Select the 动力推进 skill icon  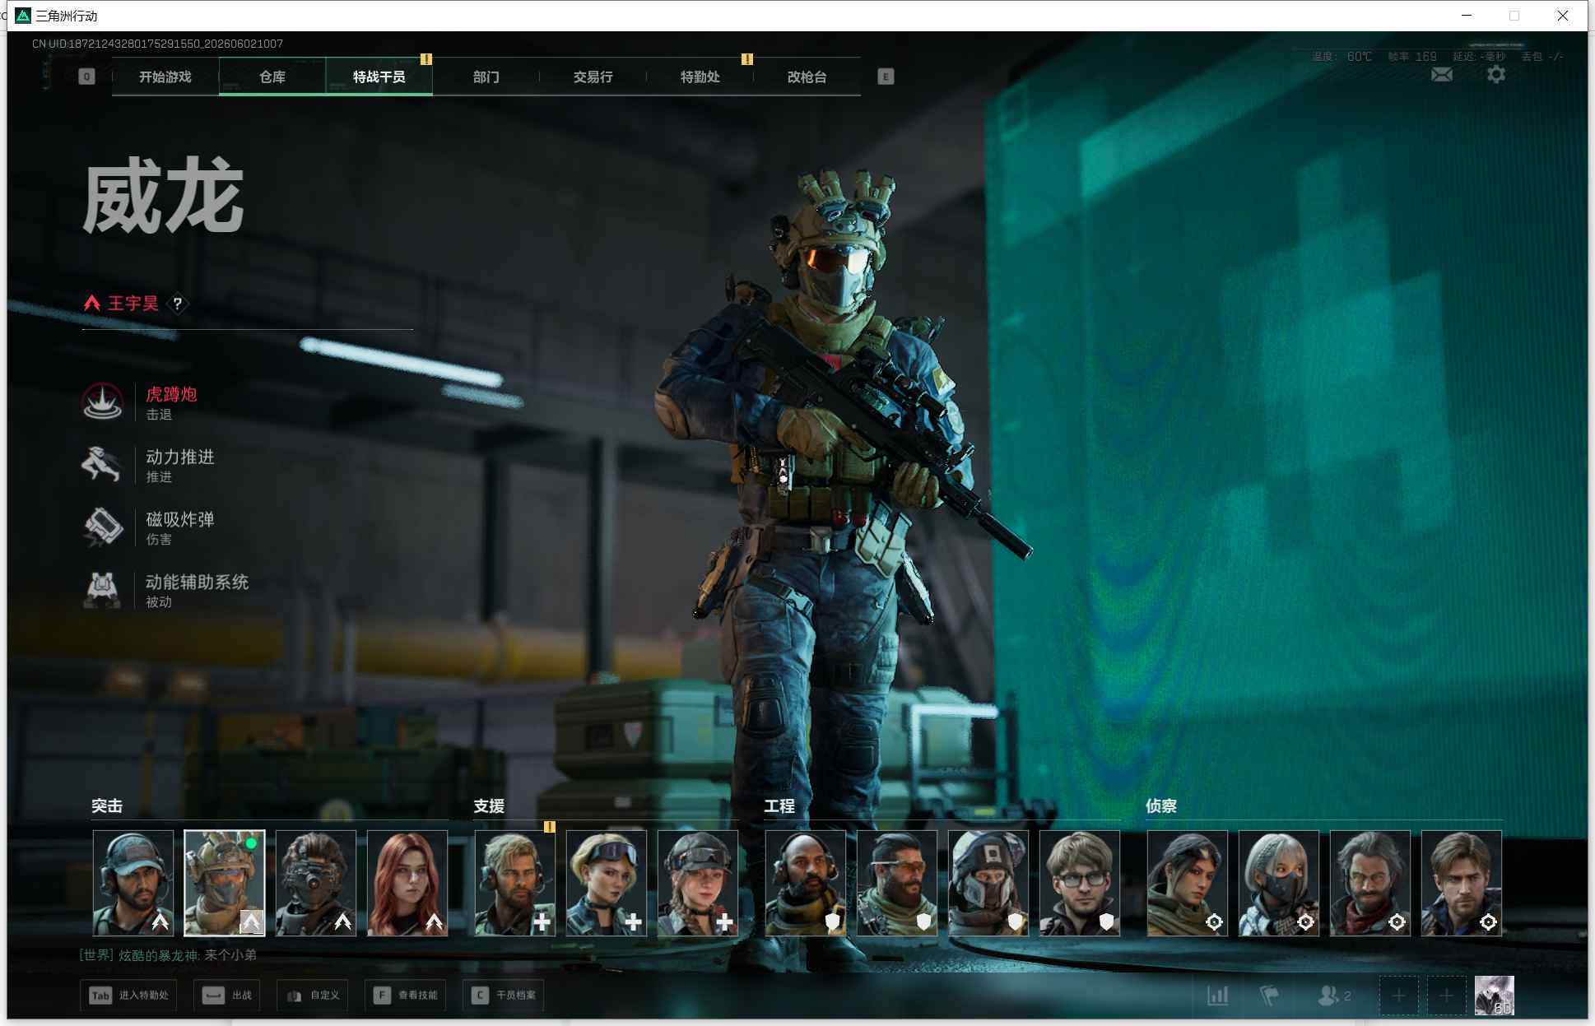click(x=103, y=464)
